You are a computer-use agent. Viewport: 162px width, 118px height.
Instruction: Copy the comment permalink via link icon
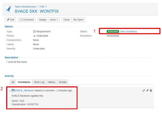[144, 90]
